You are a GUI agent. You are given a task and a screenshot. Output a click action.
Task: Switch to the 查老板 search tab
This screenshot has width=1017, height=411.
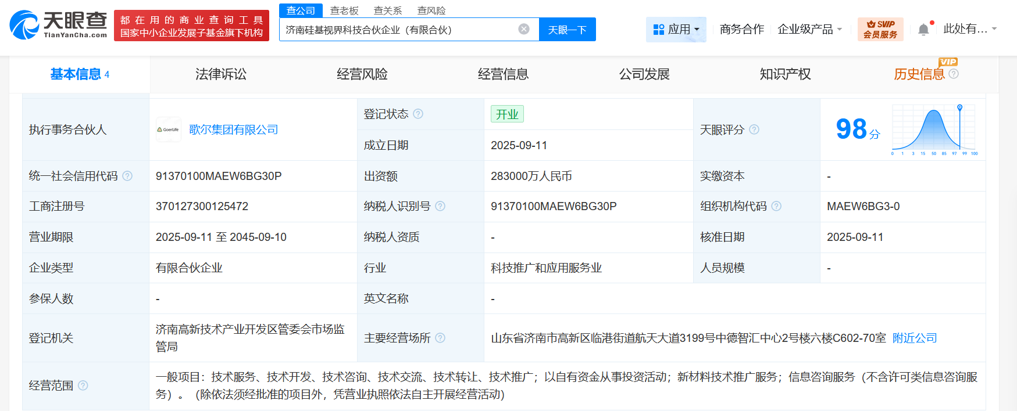pos(344,10)
